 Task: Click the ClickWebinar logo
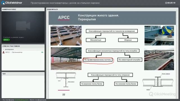12,3
